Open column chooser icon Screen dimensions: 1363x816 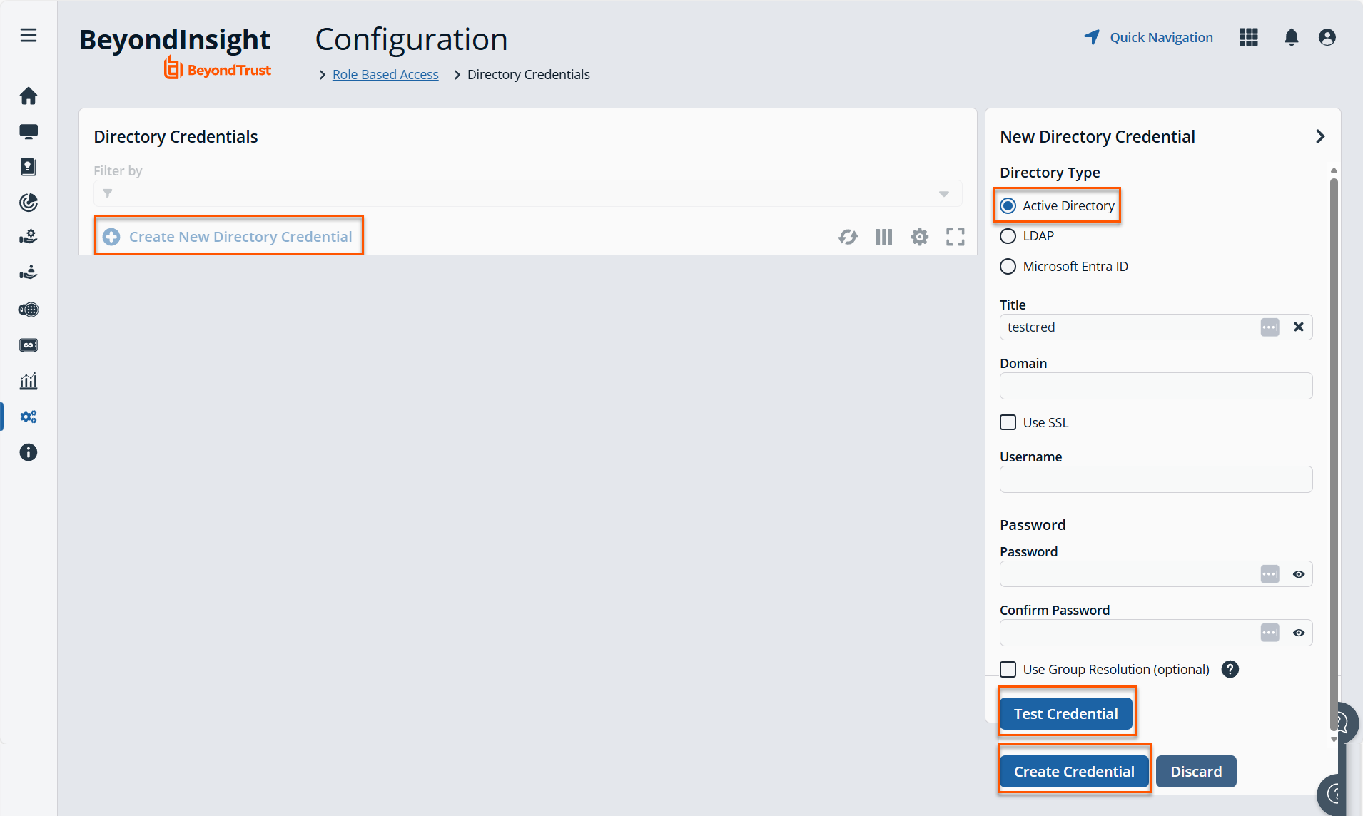884,237
